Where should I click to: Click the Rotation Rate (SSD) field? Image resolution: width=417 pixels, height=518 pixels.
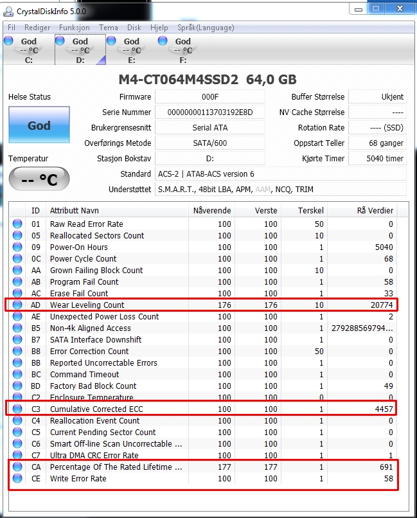coord(377,127)
